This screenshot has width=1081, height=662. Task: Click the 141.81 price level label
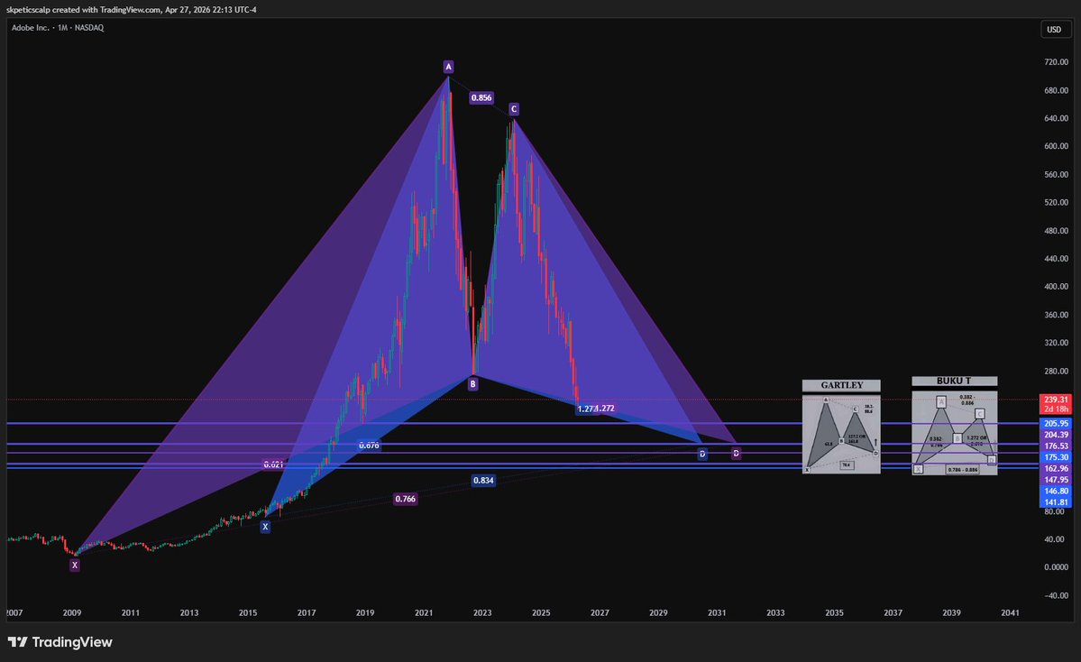[x=1056, y=502]
